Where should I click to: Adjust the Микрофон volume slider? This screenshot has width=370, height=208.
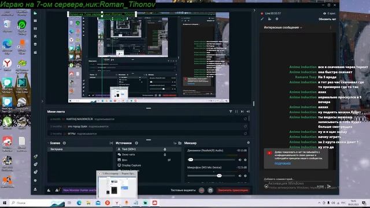pyautogui.click(x=219, y=176)
